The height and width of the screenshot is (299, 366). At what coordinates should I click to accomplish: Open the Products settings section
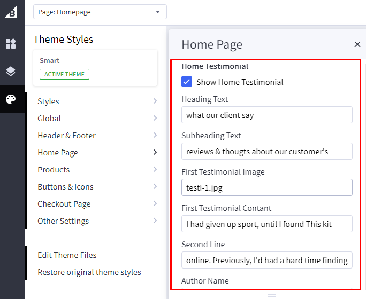(x=96, y=170)
